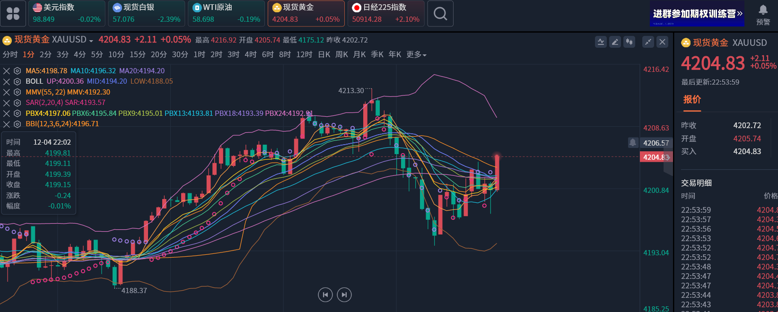Remove the SAR(2,20,4) indicator

pos(7,103)
